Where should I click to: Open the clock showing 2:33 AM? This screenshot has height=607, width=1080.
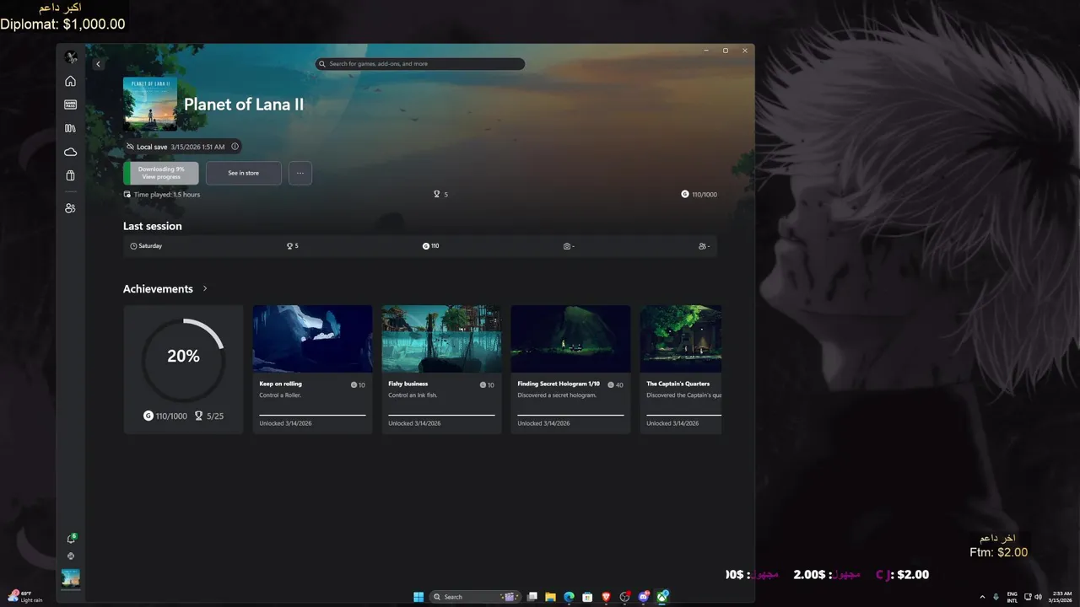[x=1061, y=597]
